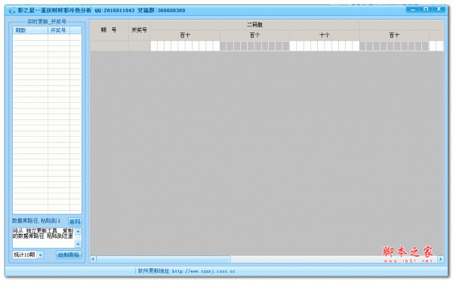Click the 百个 sub-header
The height and width of the screenshot is (281, 453).
pos(255,36)
